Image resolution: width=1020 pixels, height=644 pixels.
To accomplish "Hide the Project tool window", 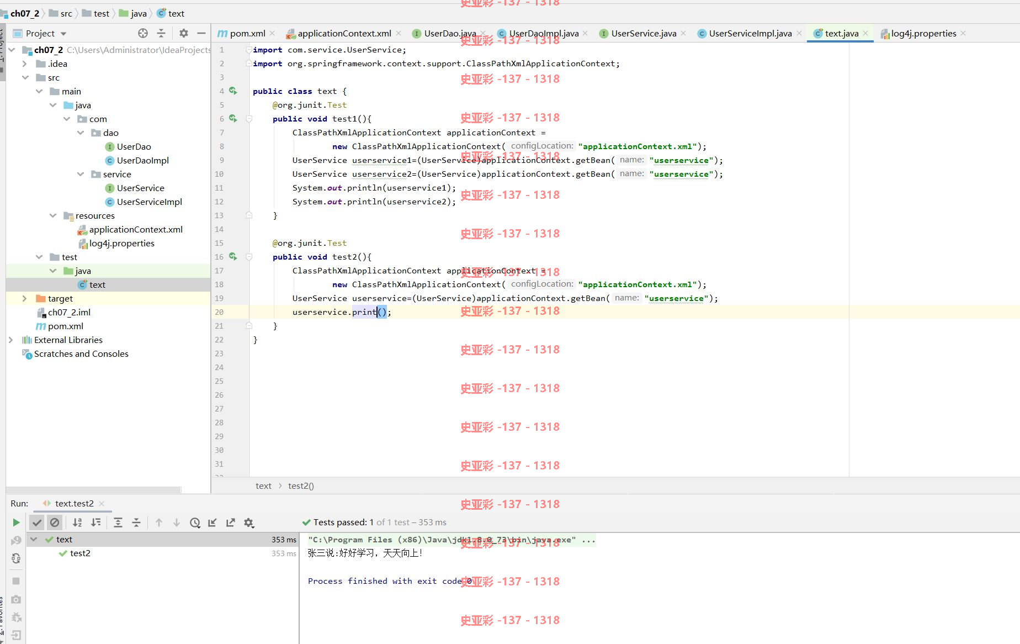I will tap(201, 33).
